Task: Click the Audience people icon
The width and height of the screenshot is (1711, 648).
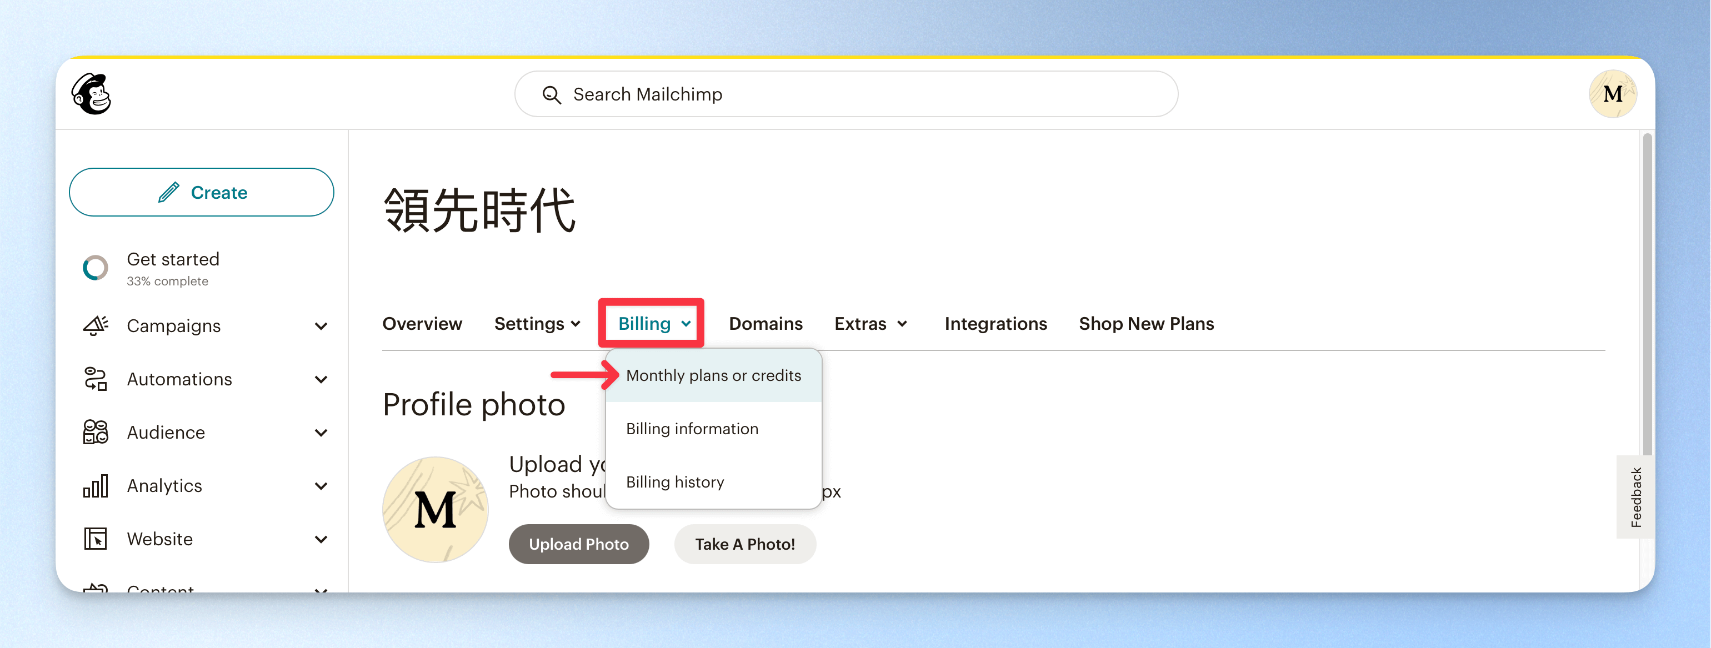Action: (96, 431)
